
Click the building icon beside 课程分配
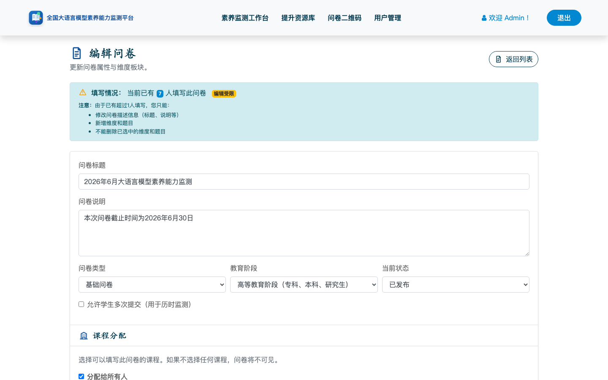click(x=84, y=336)
